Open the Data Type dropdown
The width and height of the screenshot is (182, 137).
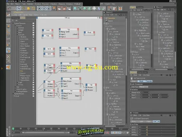coord(144,87)
